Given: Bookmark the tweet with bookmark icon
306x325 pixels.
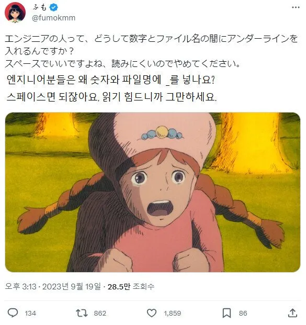Looking at the screenshot, I should 226,313.
